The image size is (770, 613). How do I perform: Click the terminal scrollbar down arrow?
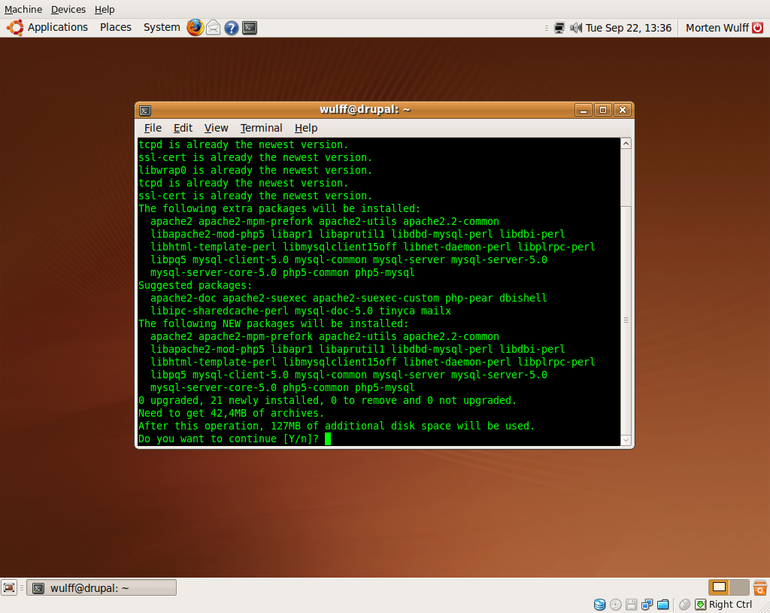coord(626,440)
